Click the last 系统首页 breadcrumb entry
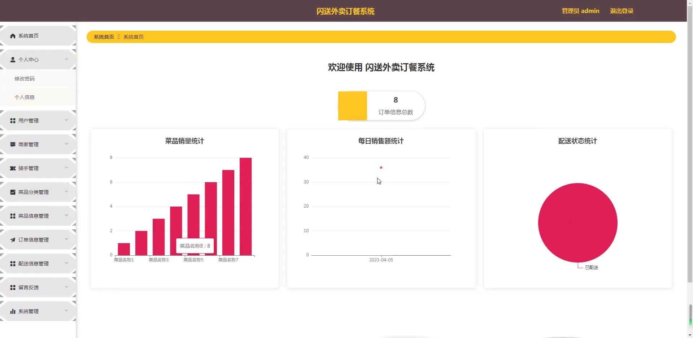This screenshot has height=338, width=693. coord(134,37)
